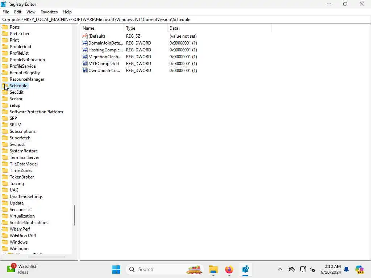
Task: Select the VolatileNotifications key
Action: coord(29,223)
